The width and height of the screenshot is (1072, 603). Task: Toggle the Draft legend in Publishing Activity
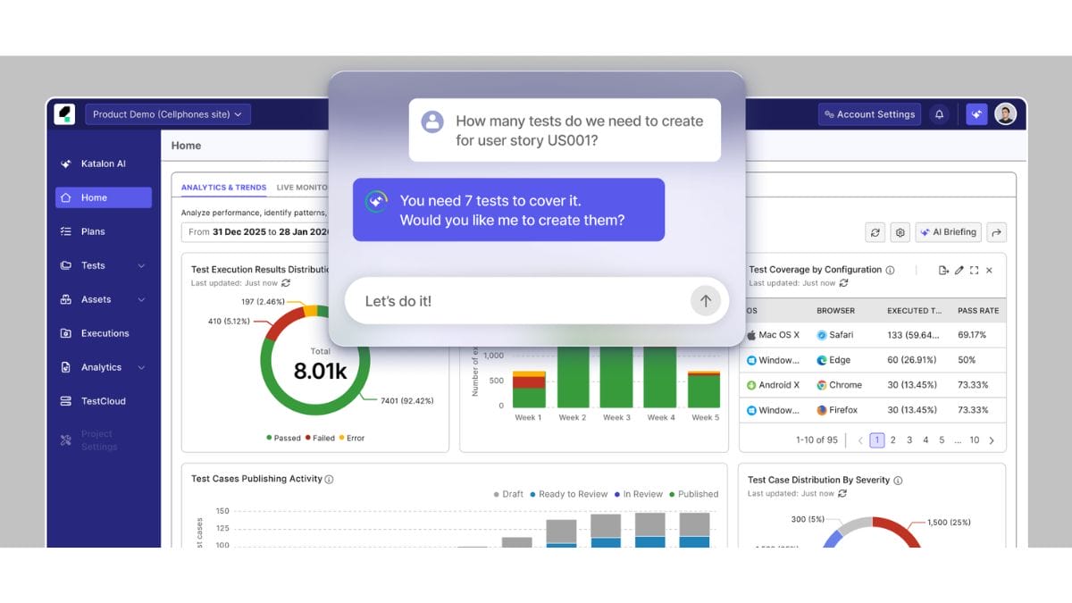pos(508,494)
